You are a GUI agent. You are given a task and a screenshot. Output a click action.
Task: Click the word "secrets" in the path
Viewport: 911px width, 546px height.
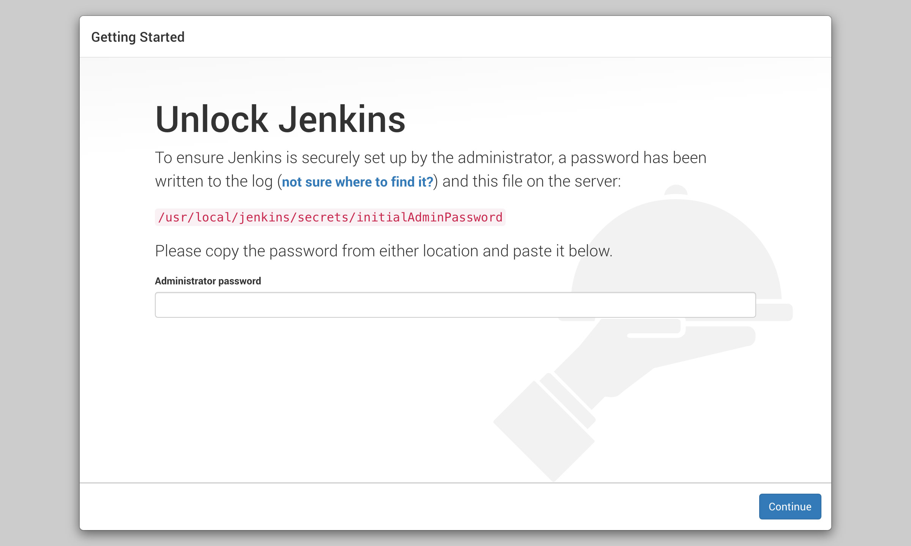pyautogui.click(x=323, y=217)
